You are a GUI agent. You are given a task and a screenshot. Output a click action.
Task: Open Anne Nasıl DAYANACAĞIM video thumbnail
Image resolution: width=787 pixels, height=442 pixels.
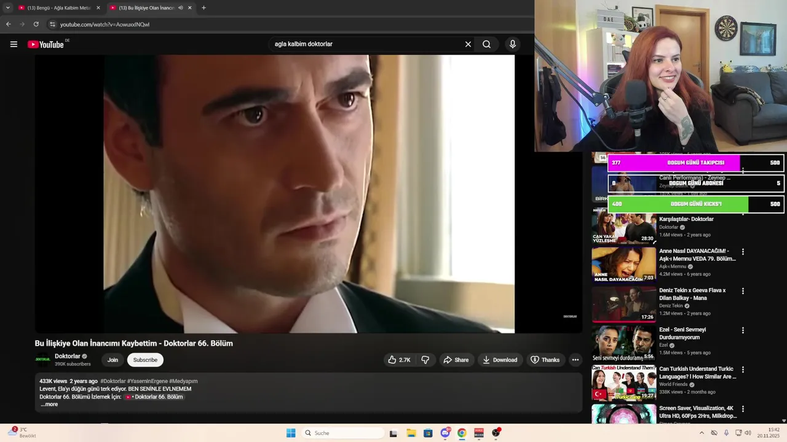point(623,265)
